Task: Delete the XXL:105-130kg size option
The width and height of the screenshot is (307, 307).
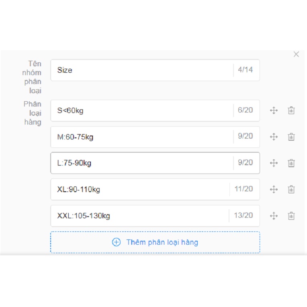Action: [x=291, y=216]
